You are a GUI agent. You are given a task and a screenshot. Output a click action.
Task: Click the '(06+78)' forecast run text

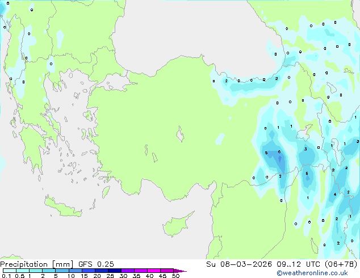pyautogui.click(x=341, y=264)
